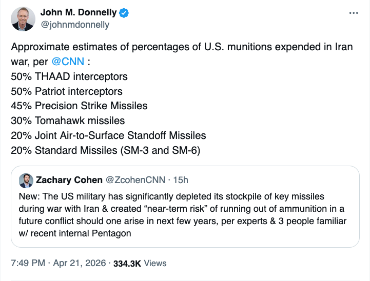Visit the @johnmdonnelly handle
Viewport: 370px width, 281px height.
pyautogui.click(x=74, y=25)
